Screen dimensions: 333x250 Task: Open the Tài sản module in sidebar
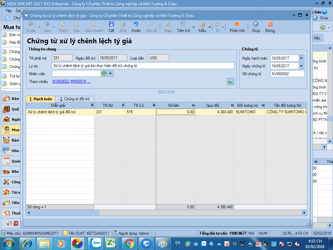point(11,192)
